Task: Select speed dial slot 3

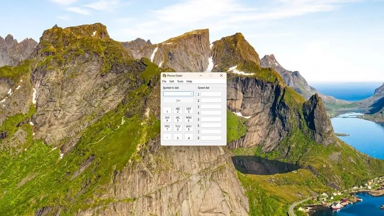Action: click(x=211, y=106)
